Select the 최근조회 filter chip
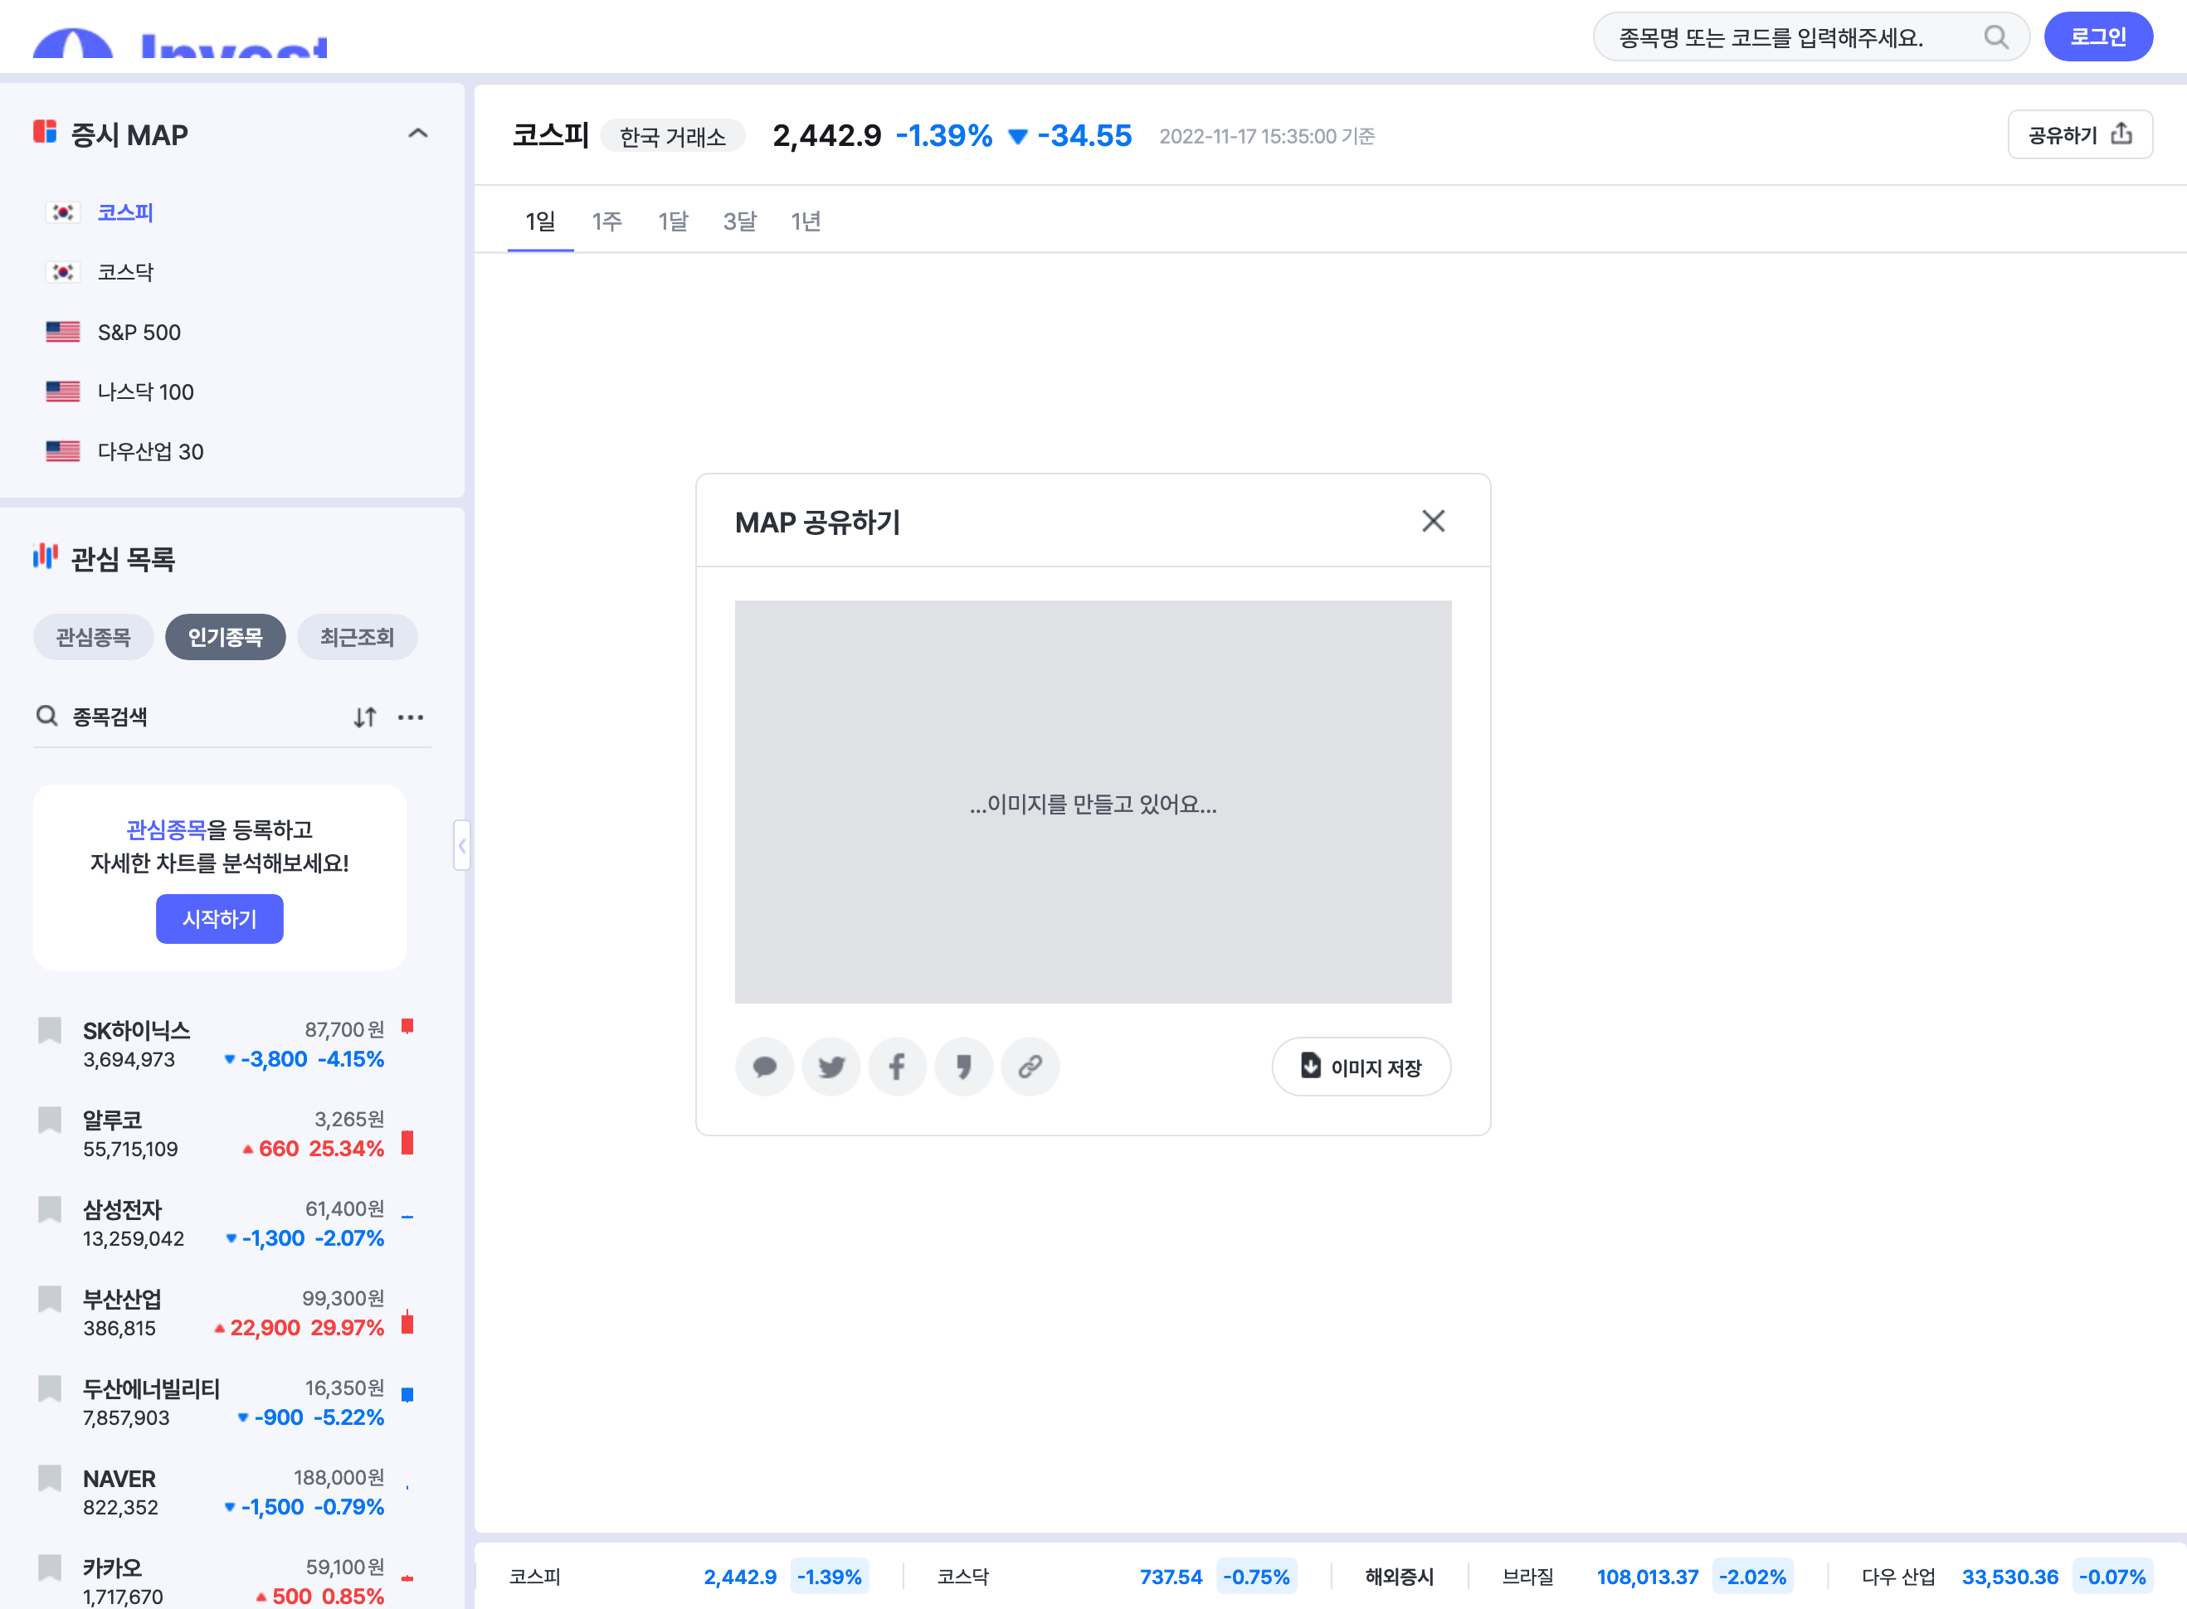2187x1609 pixels. coord(358,637)
